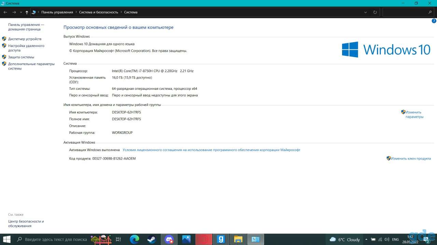Go up one level with up arrow

(x=27, y=12)
